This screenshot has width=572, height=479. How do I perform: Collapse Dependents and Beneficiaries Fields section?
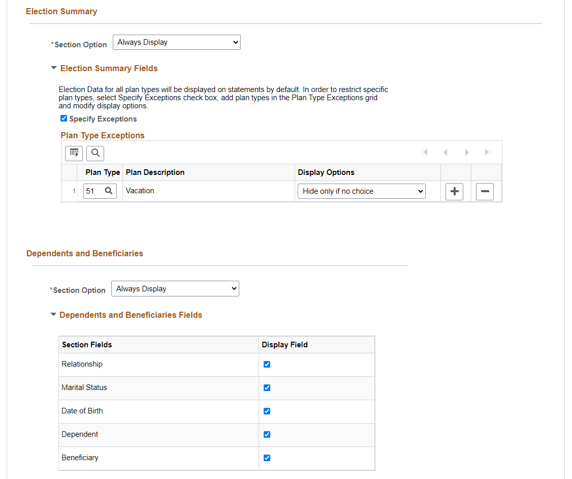53,315
